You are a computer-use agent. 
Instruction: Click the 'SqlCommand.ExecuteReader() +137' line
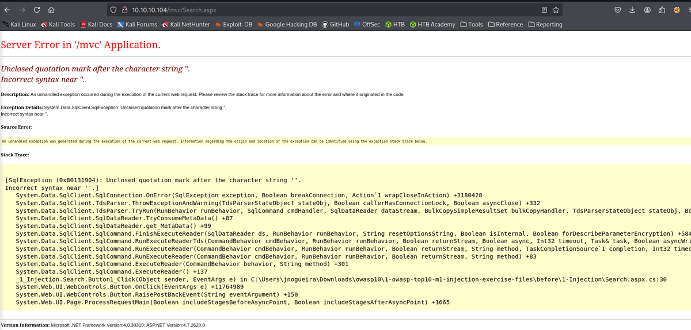[x=112, y=271]
